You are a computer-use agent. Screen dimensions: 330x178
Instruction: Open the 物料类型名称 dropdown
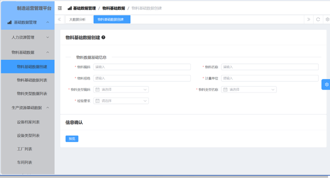pos(249,90)
